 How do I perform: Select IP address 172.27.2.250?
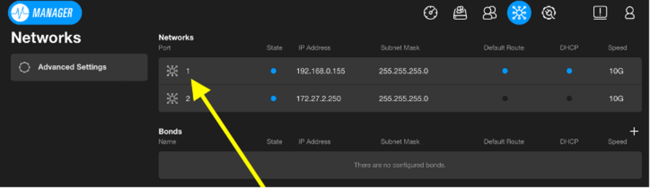(319, 99)
